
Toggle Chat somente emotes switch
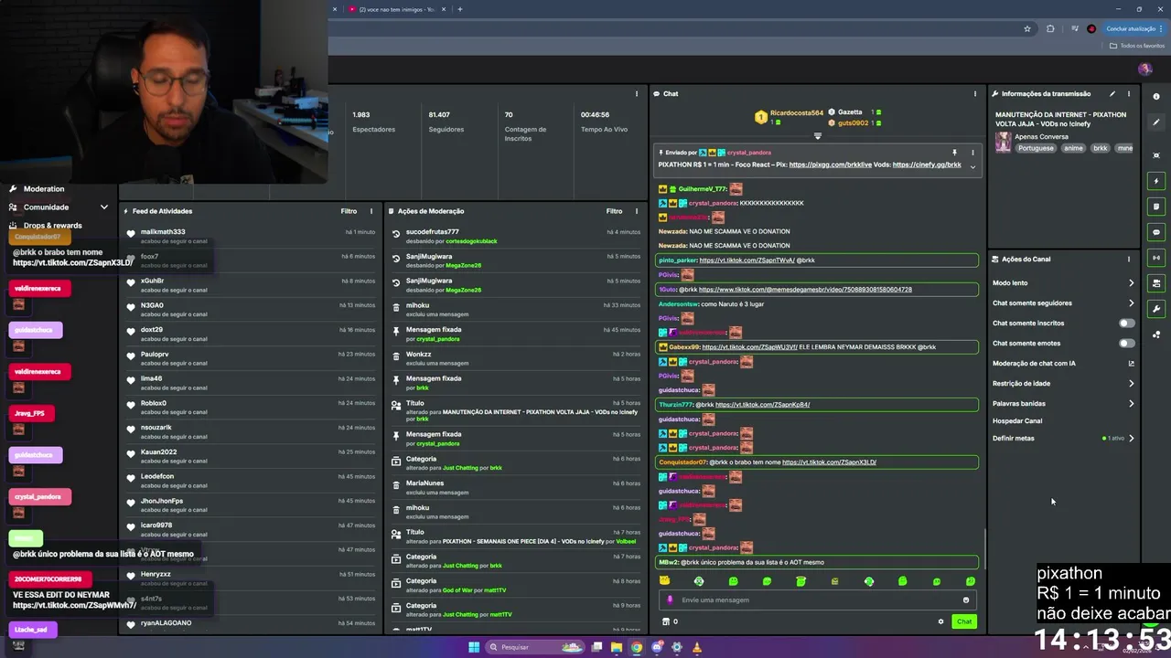1127,343
